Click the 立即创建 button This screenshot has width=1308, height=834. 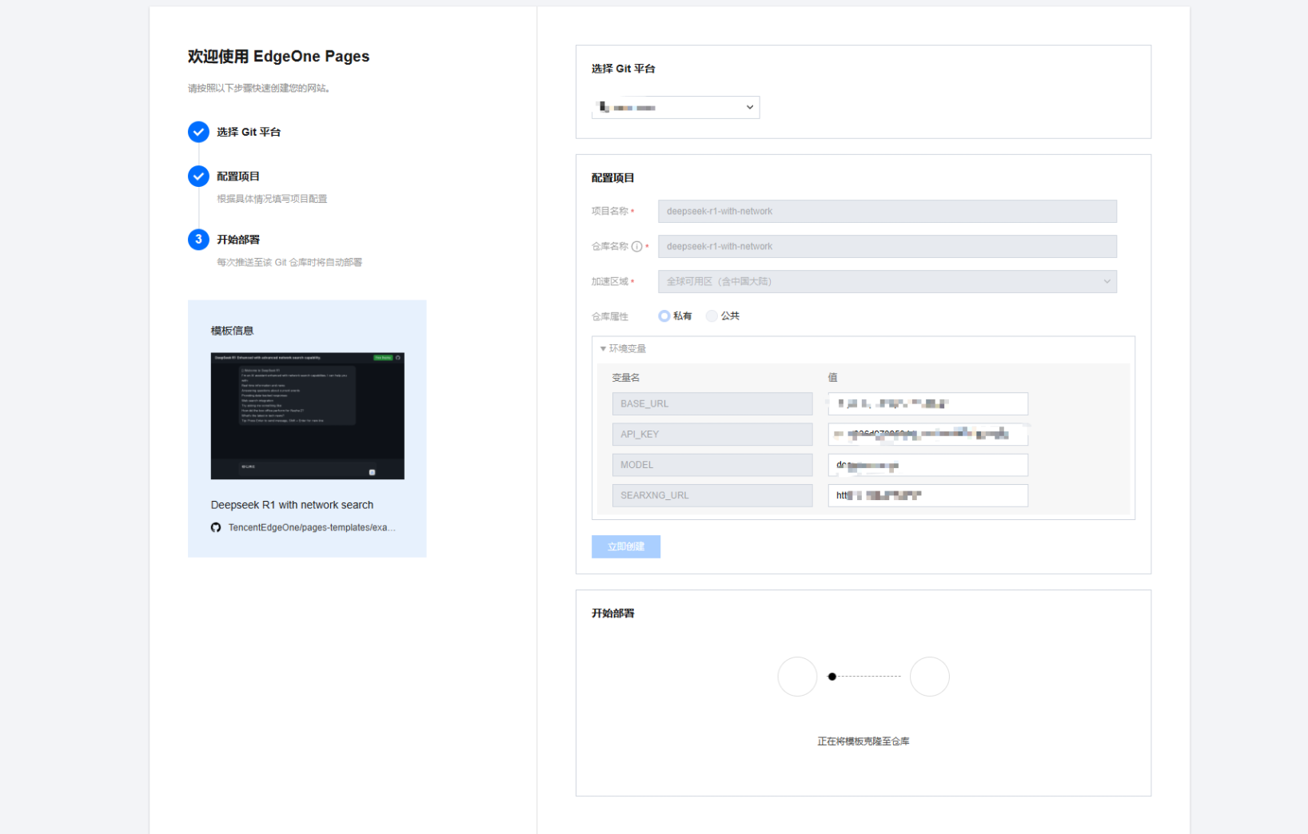(626, 546)
